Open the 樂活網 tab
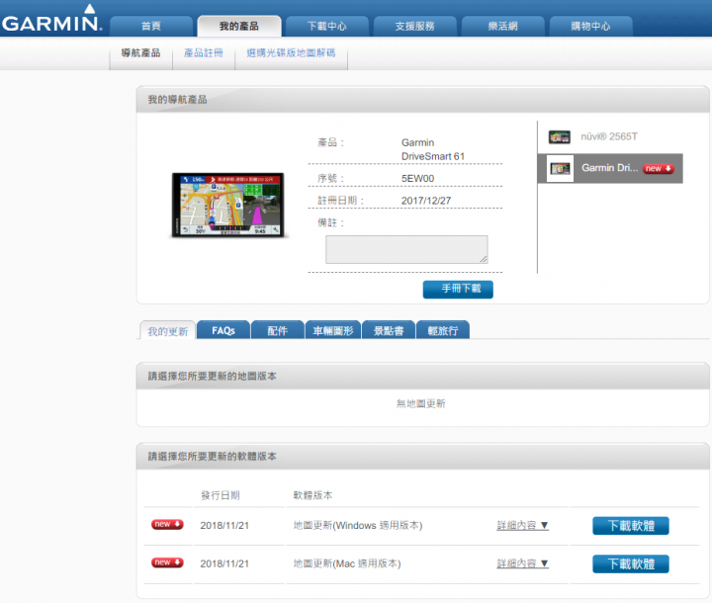This screenshot has height=603, width=712. 502,27
